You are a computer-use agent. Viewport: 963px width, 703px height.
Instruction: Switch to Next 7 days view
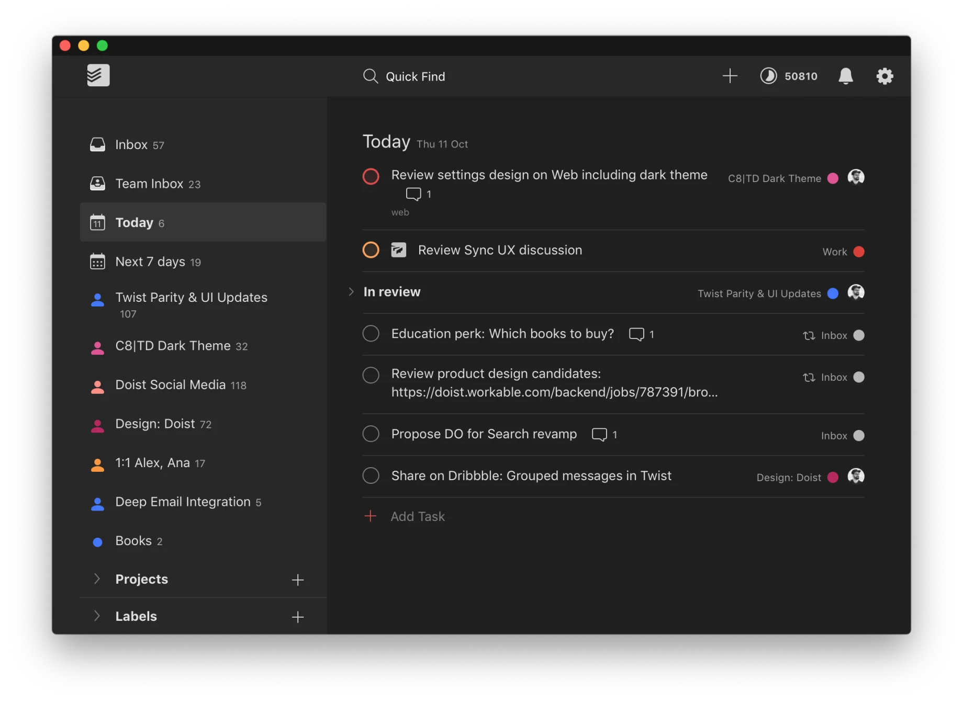coord(150,262)
